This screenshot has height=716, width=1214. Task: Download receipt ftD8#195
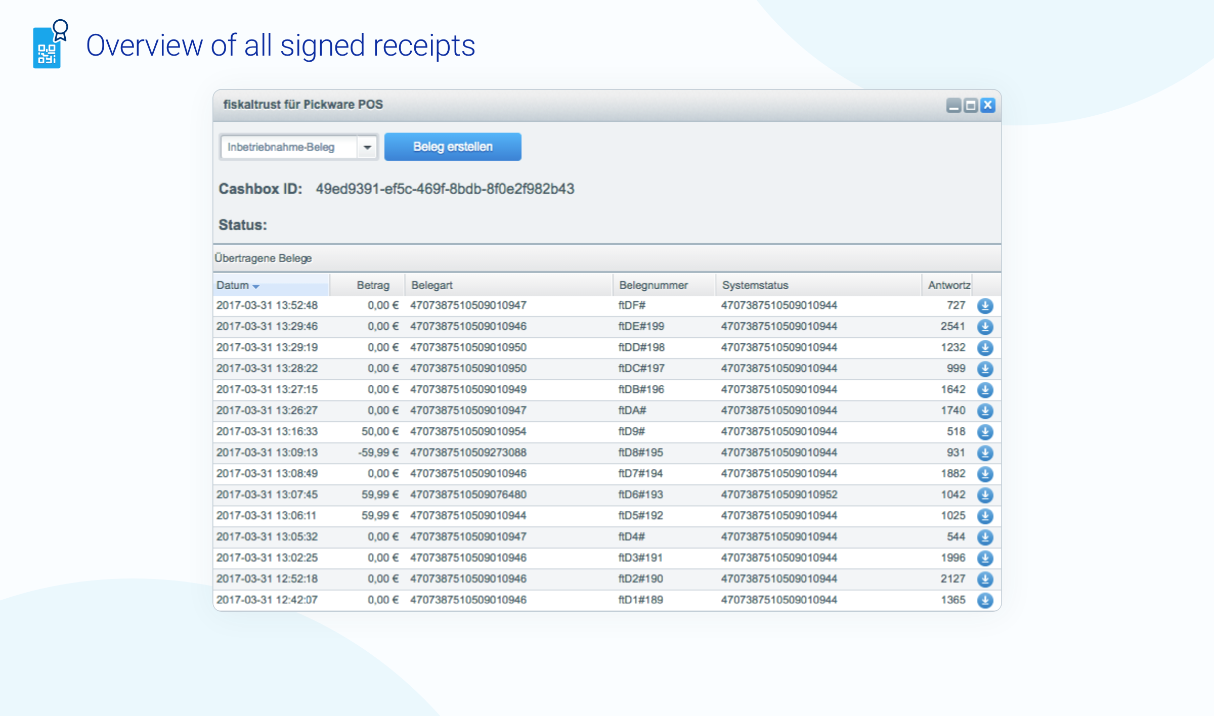[x=985, y=453]
